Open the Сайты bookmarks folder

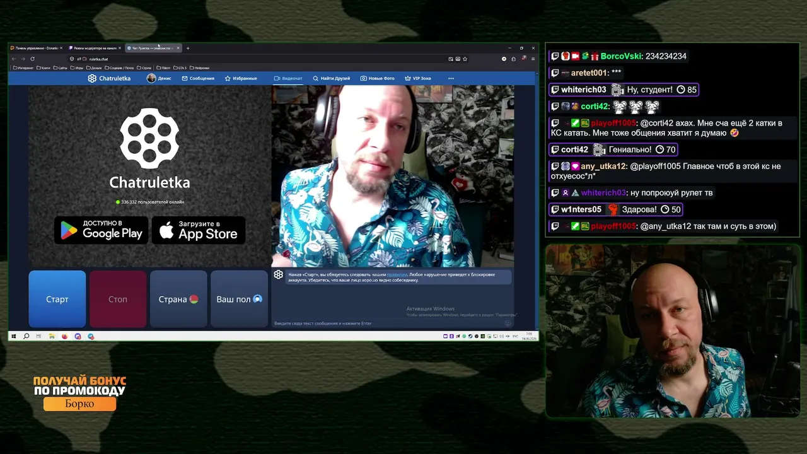(61, 67)
